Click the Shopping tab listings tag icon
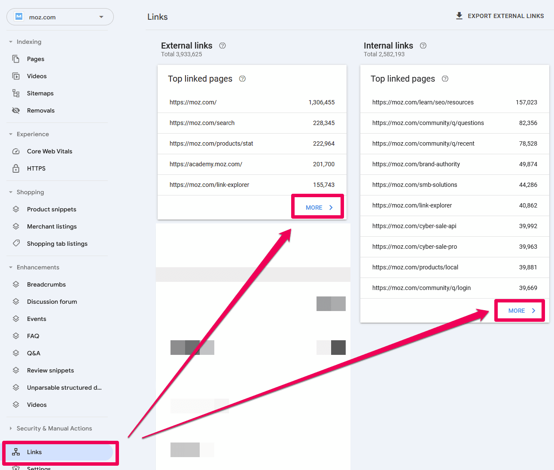 (16, 243)
